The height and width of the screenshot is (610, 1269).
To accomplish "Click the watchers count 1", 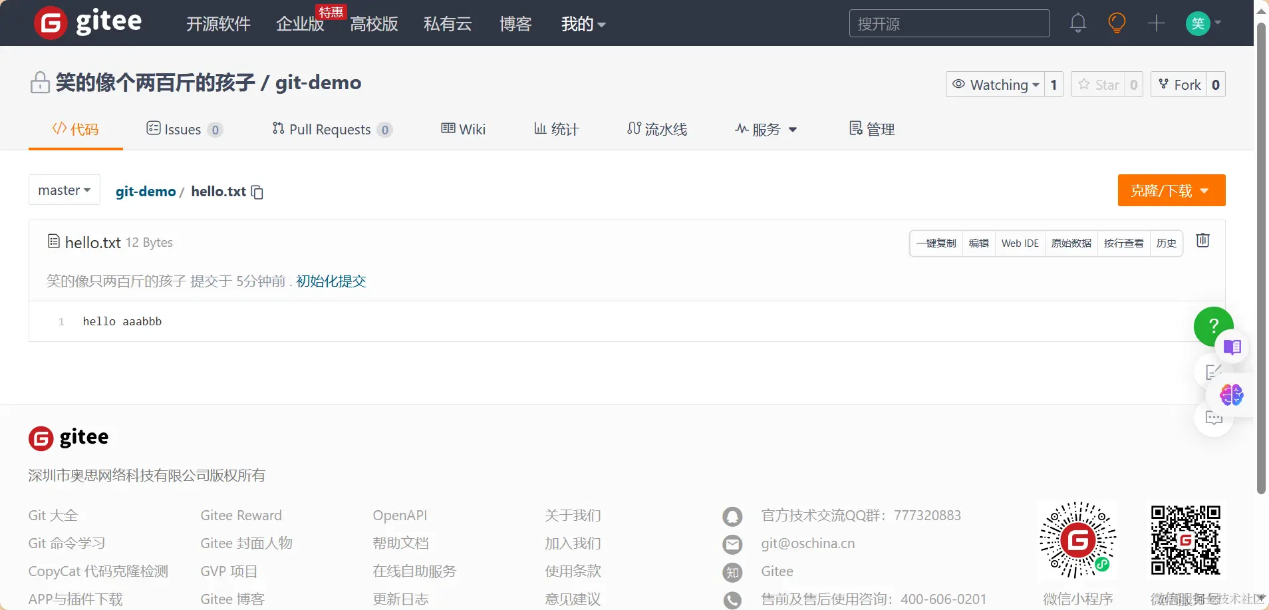I will [1054, 84].
